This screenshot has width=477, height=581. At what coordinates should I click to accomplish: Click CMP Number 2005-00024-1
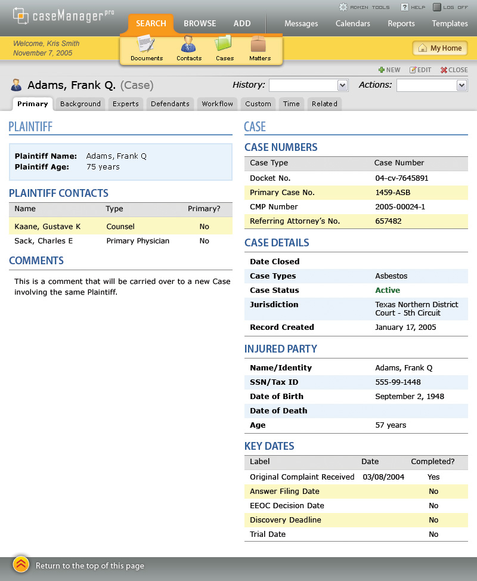400,207
